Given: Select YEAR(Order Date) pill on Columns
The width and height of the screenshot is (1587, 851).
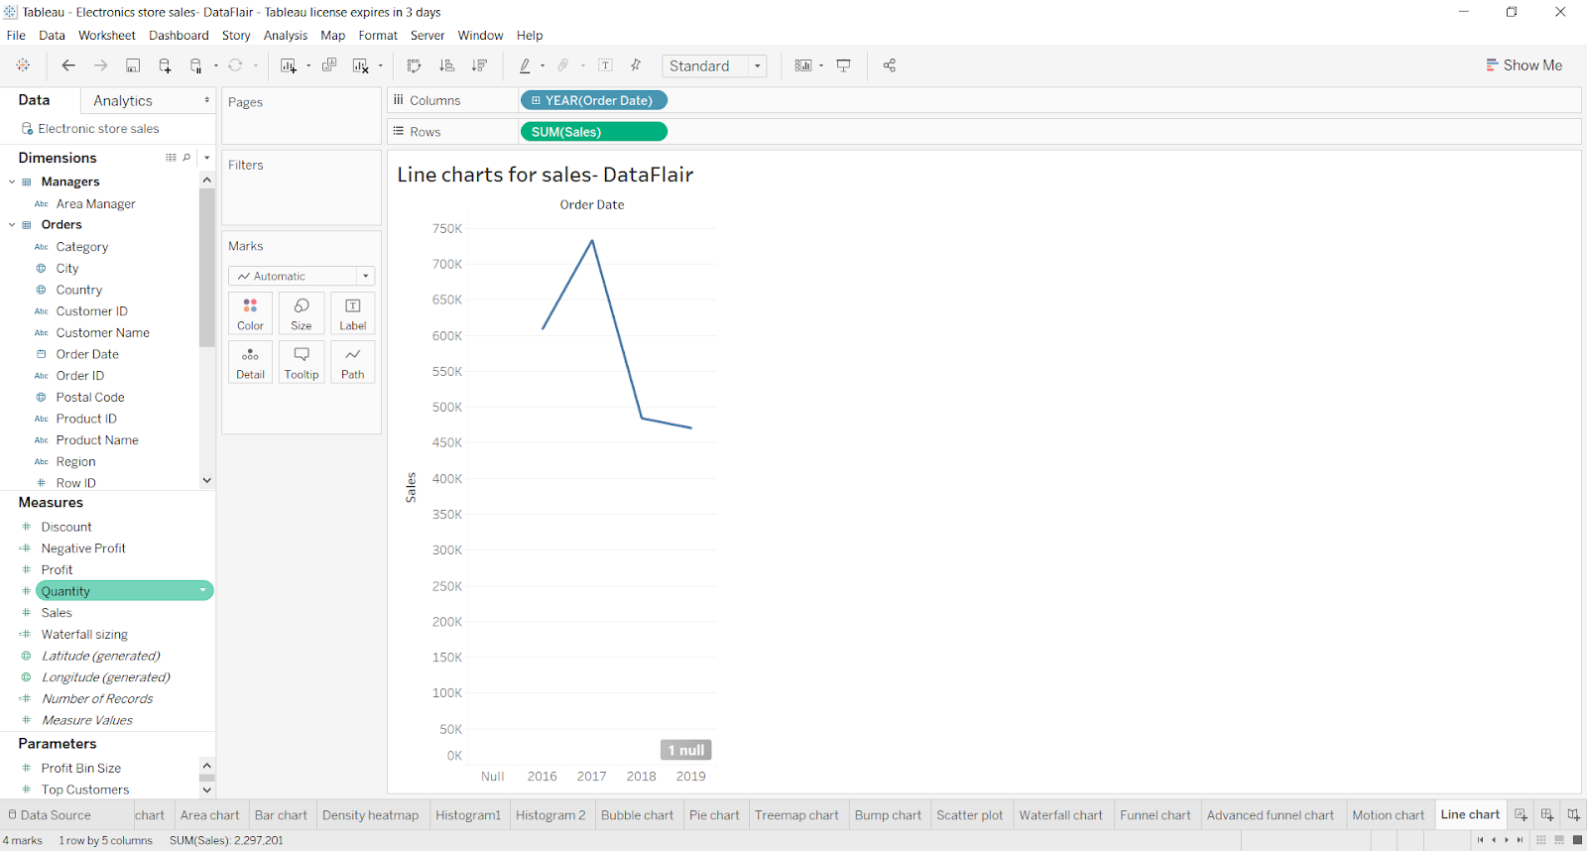Looking at the screenshot, I should point(593,100).
